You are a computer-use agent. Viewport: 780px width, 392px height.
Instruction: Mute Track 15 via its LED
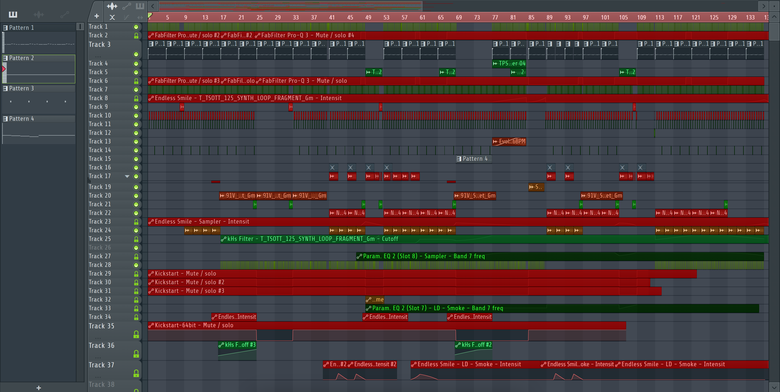point(136,159)
